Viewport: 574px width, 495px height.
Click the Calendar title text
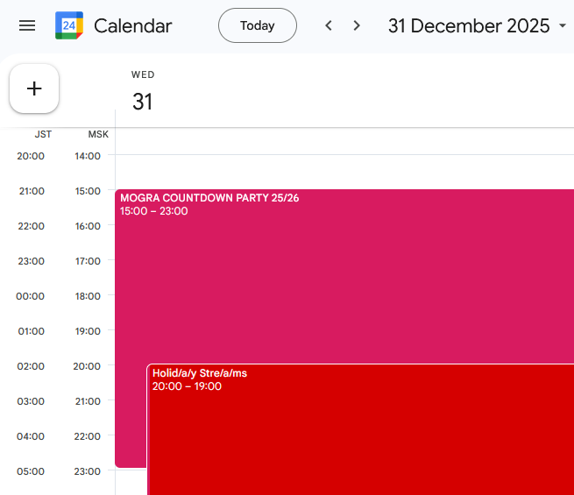coord(133,25)
